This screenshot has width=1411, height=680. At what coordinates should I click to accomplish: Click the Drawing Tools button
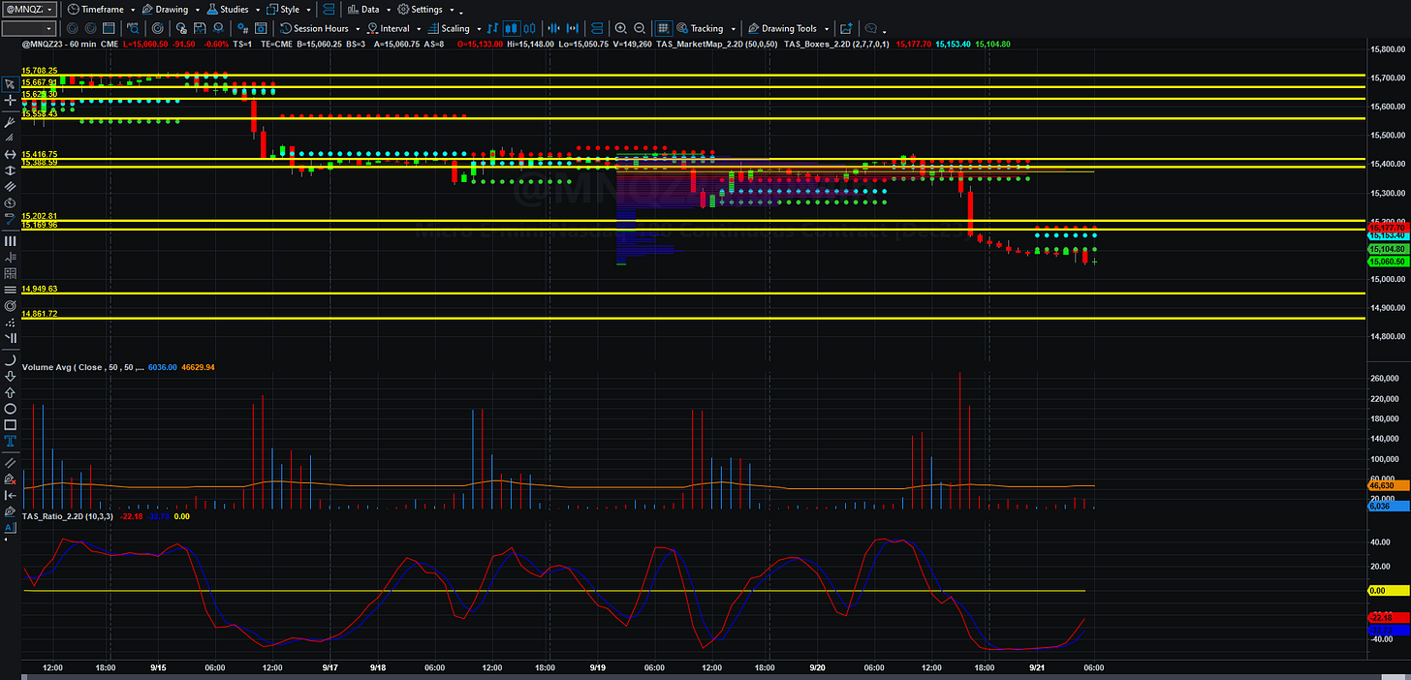click(x=788, y=28)
